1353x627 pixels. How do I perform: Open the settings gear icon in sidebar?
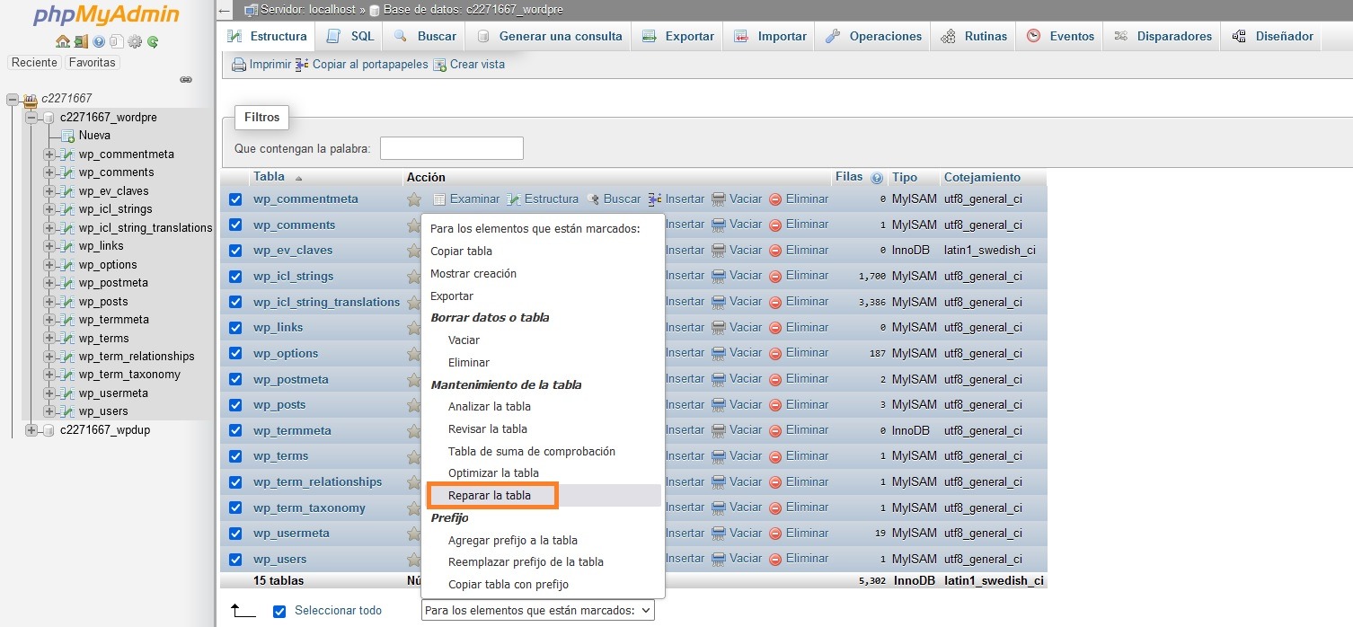(135, 41)
